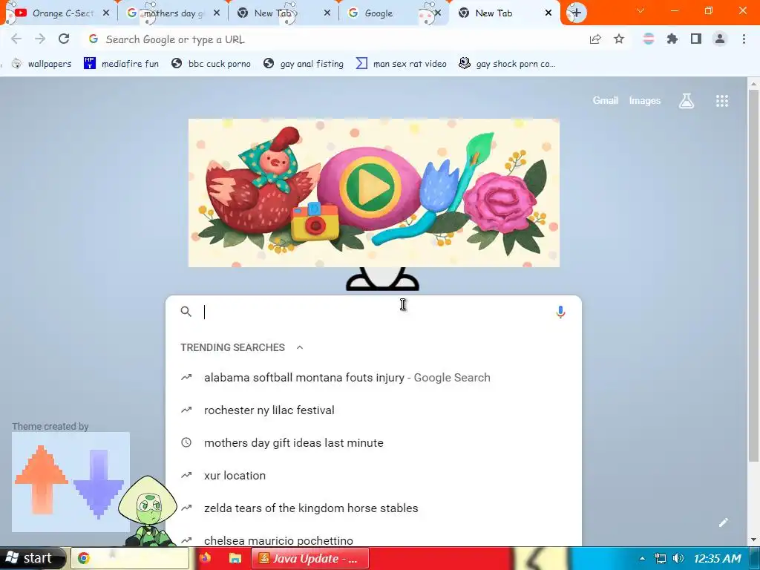Open the network tray icon

click(x=660, y=558)
